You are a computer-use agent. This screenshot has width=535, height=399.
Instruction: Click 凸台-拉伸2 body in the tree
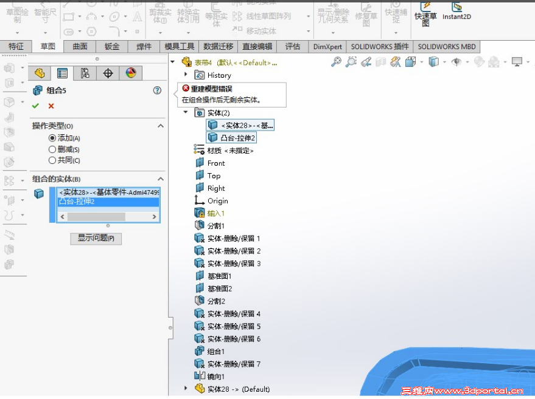[x=231, y=137]
